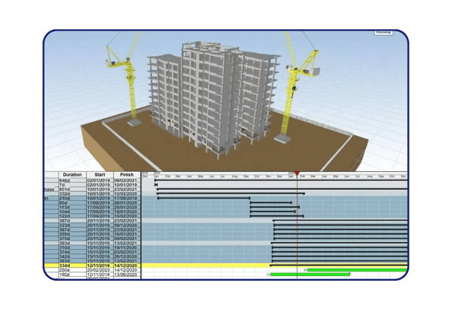Viewport: 452px width, 310px height.
Task: Click the green Gantt bar for 250d task
Action: (x=356, y=269)
